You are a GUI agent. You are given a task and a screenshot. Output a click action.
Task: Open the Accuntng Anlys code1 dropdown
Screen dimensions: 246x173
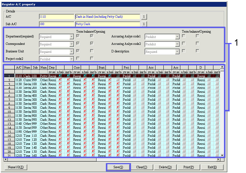[177, 37]
